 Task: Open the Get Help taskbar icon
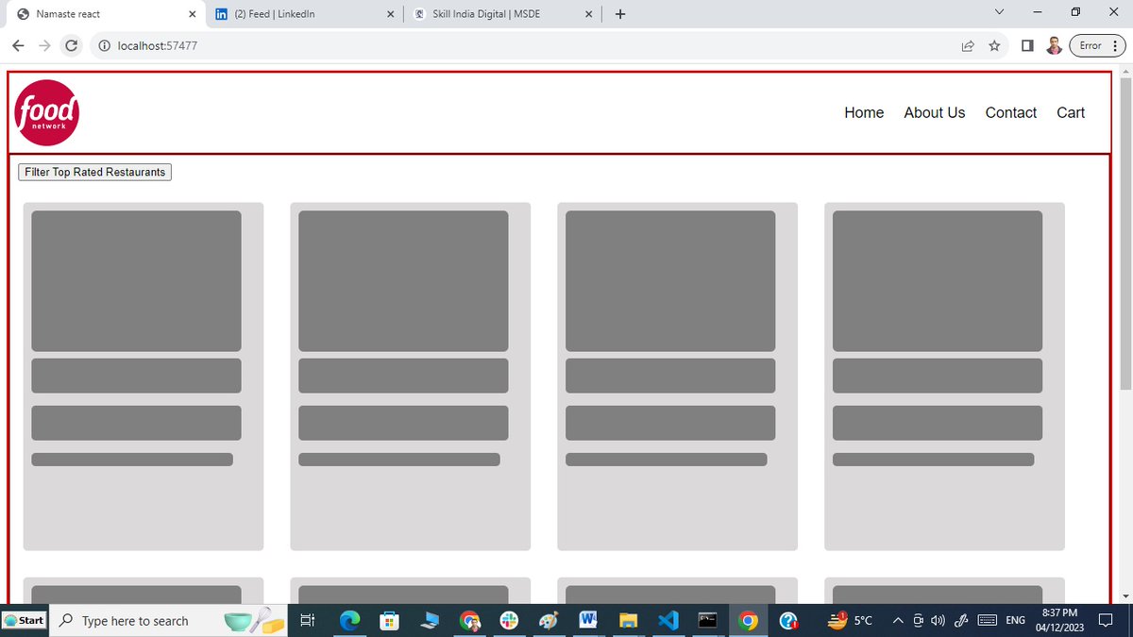[x=788, y=621]
